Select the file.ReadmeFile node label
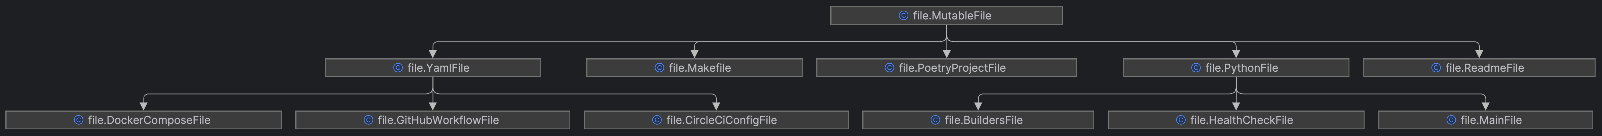The height and width of the screenshot is (136, 1602). click(1484, 68)
